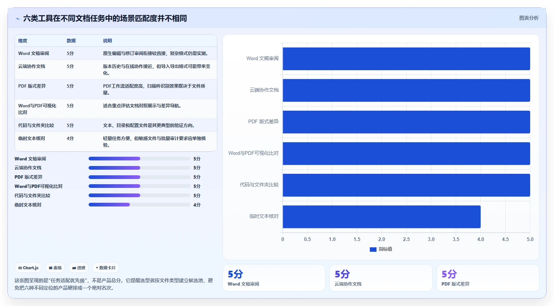Select the PDF 版式差异 table row label
This screenshot has width=554, height=306.
32,86
